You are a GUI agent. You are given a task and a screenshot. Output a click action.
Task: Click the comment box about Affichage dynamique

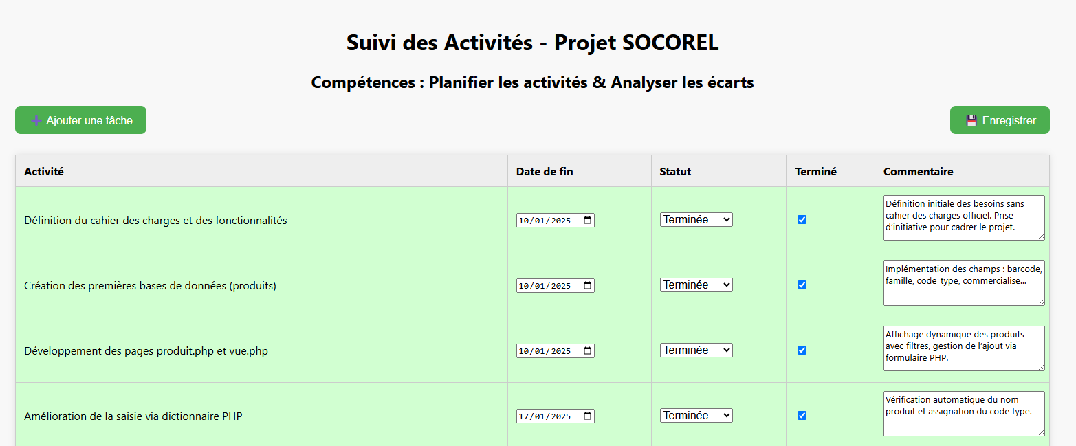pos(963,348)
